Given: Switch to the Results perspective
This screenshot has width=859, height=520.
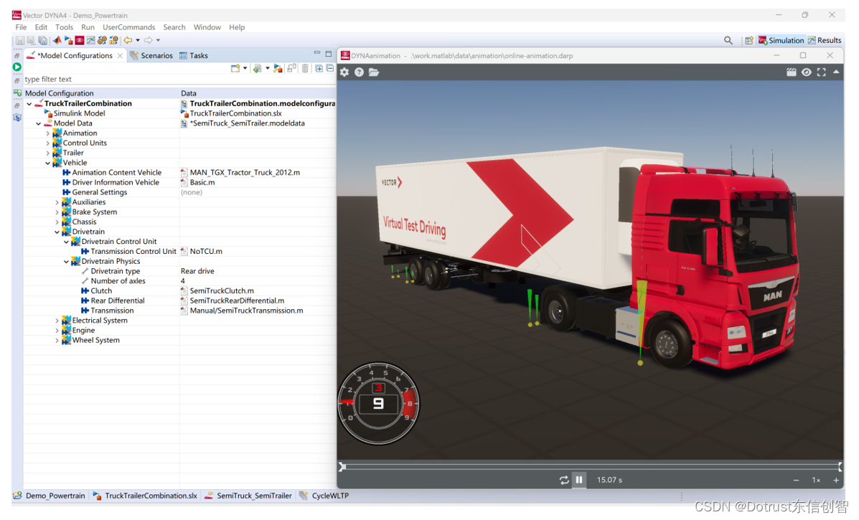Looking at the screenshot, I should pos(825,40).
